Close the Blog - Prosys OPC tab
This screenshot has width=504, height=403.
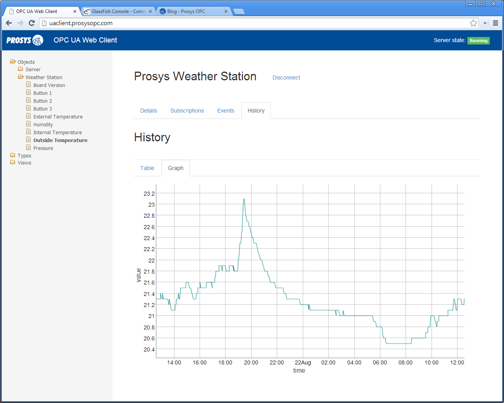coord(226,11)
